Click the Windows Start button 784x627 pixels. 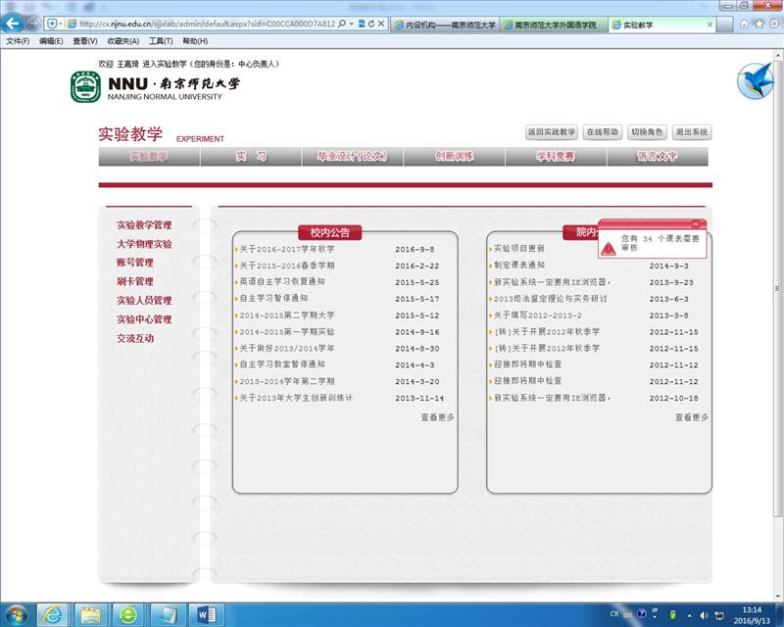pos(16,613)
